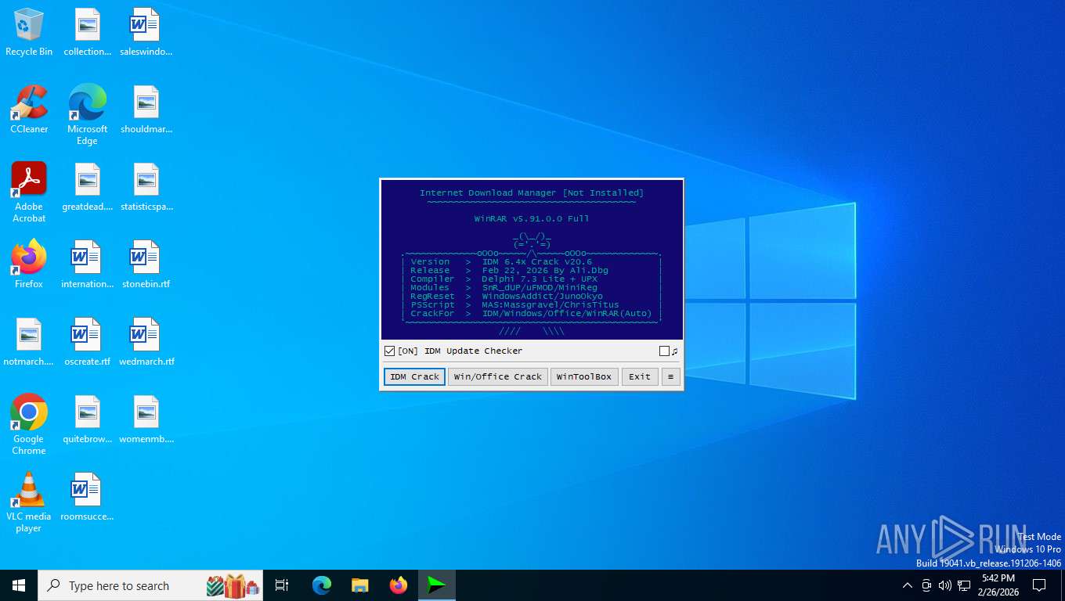This screenshot has height=601, width=1065.
Task: Click the Exit button
Action: [640, 376]
